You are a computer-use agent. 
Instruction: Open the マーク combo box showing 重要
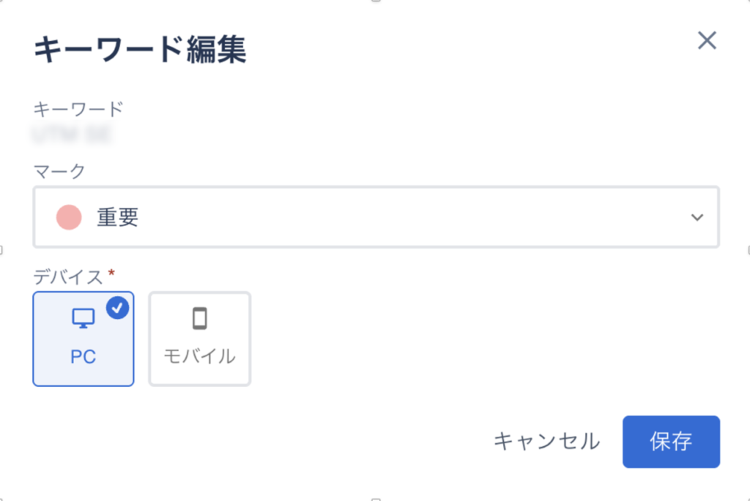click(x=376, y=216)
